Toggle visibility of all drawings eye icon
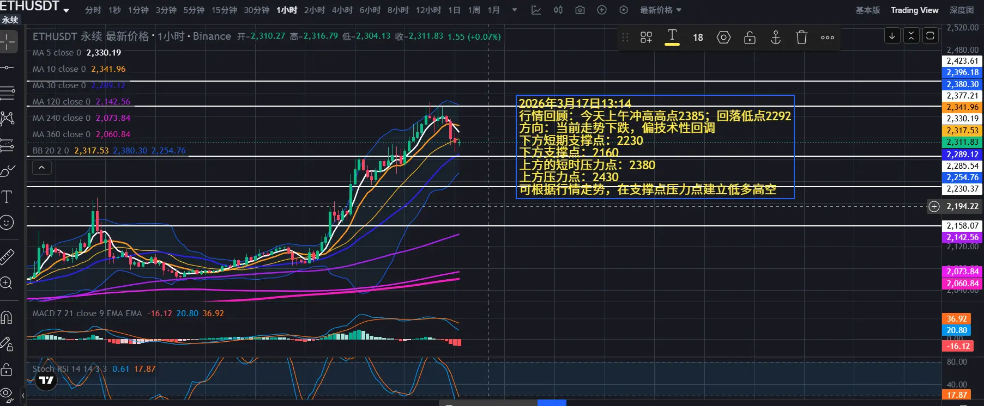This screenshot has width=984, height=406. [7, 393]
